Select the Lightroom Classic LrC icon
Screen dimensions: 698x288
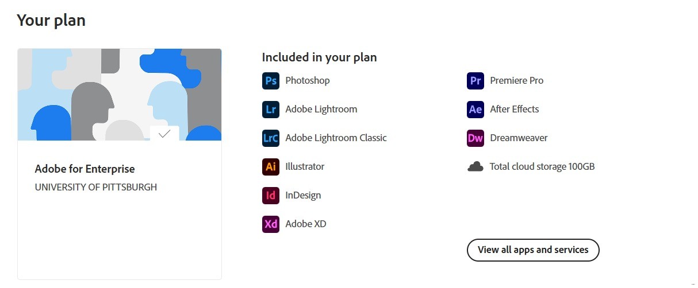[271, 138]
